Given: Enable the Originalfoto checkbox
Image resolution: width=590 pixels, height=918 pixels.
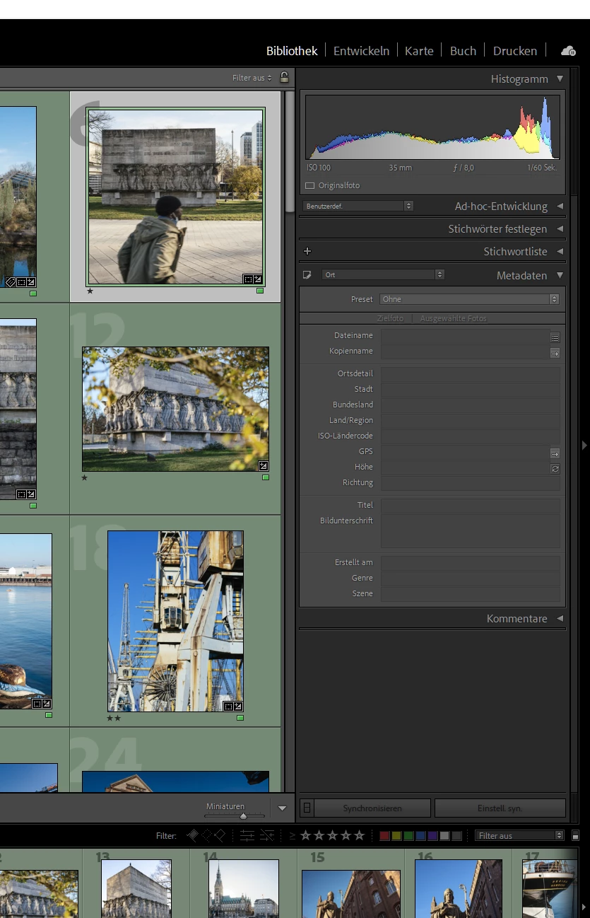Looking at the screenshot, I should point(309,185).
